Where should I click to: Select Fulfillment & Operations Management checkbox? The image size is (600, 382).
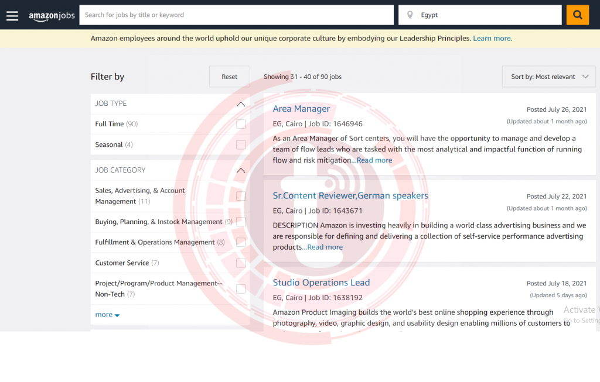(241, 242)
